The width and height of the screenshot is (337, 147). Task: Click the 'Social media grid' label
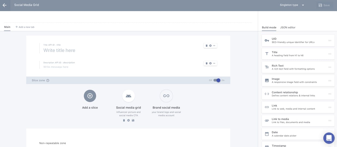(129, 108)
